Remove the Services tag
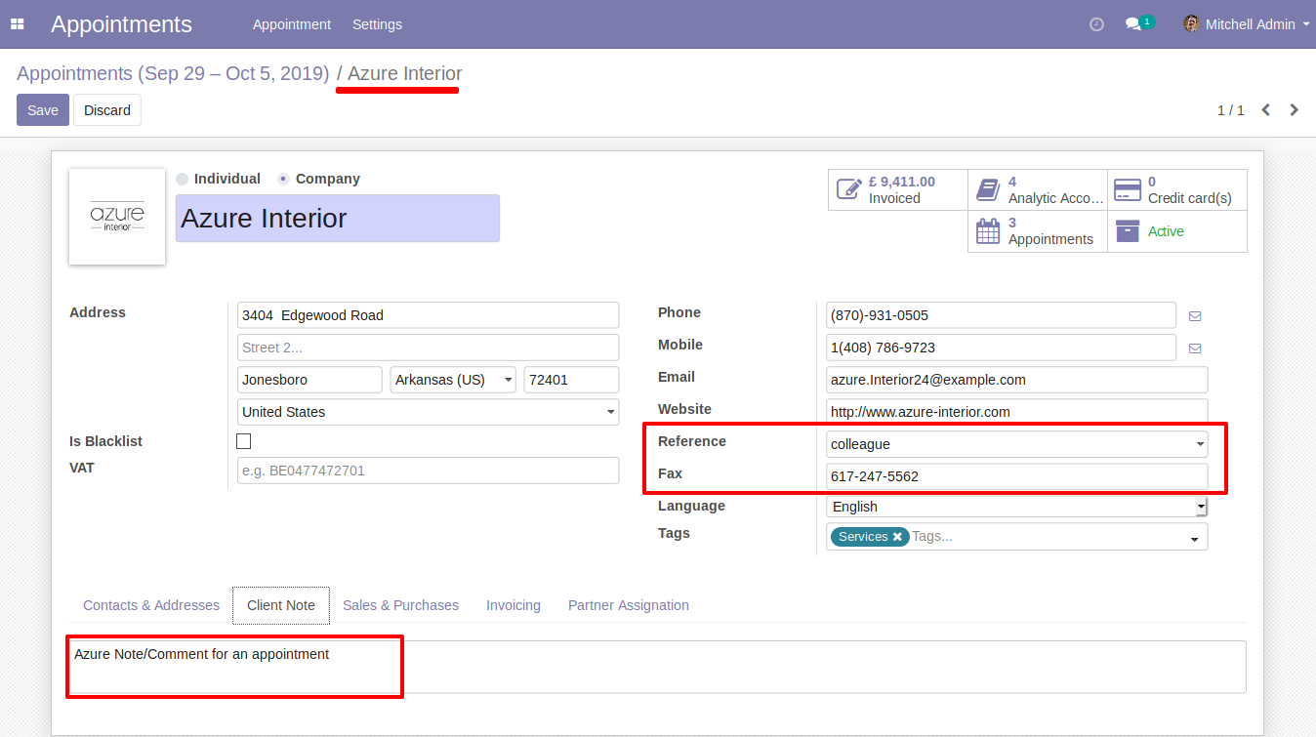 coord(897,537)
